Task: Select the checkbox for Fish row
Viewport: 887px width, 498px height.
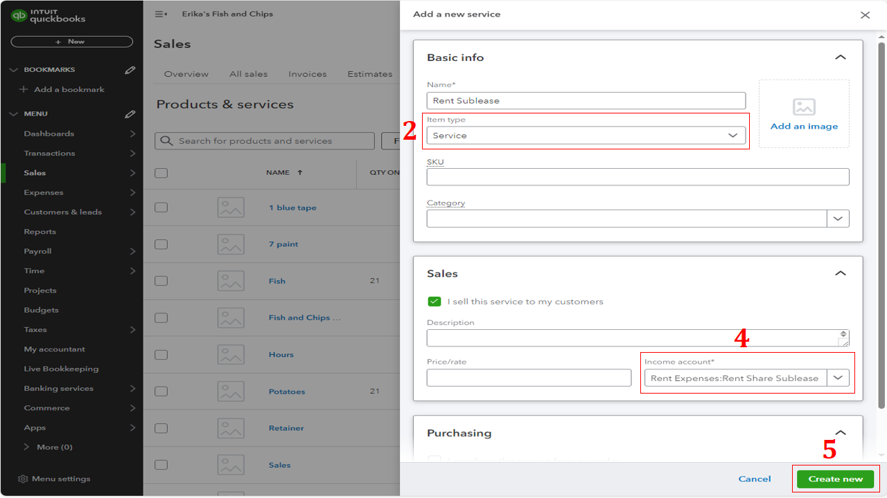Action: pyautogui.click(x=161, y=281)
